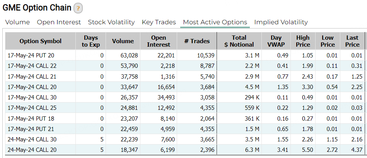Sort by Low Price column header
This screenshot has width=367, height=158.
pos(328,41)
